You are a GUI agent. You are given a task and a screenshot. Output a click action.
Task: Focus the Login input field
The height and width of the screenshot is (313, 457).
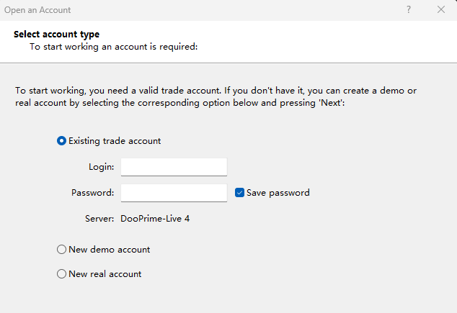tap(174, 167)
